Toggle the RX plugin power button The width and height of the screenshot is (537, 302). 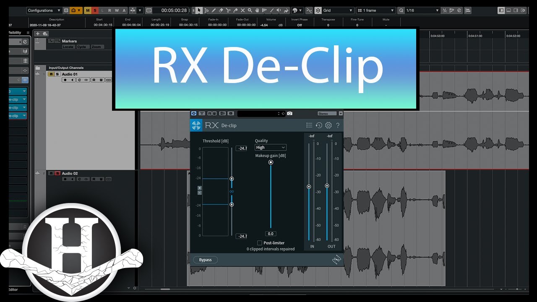tap(193, 113)
